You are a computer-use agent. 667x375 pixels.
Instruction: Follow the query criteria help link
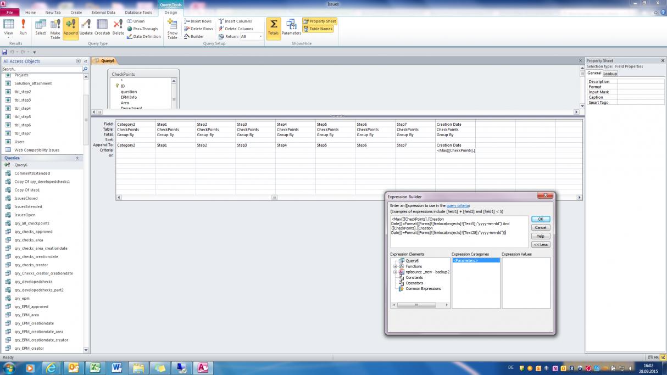click(x=458, y=206)
